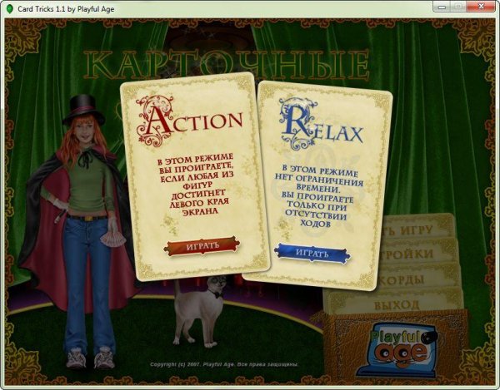
Task: Open the Играть игру menu card
Action: pos(419,229)
